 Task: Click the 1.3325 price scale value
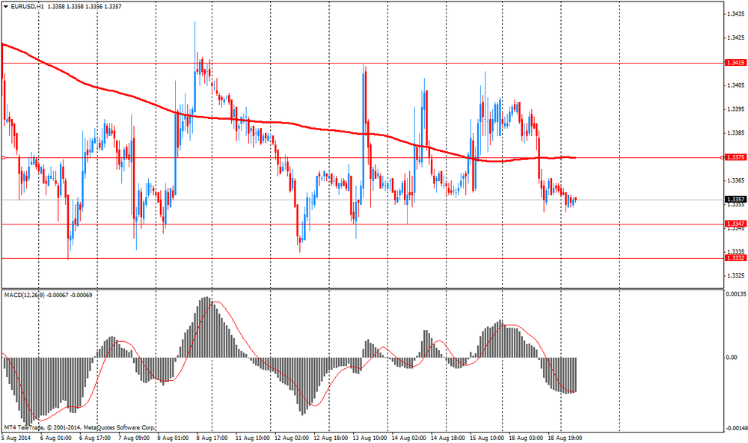click(735, 275)
